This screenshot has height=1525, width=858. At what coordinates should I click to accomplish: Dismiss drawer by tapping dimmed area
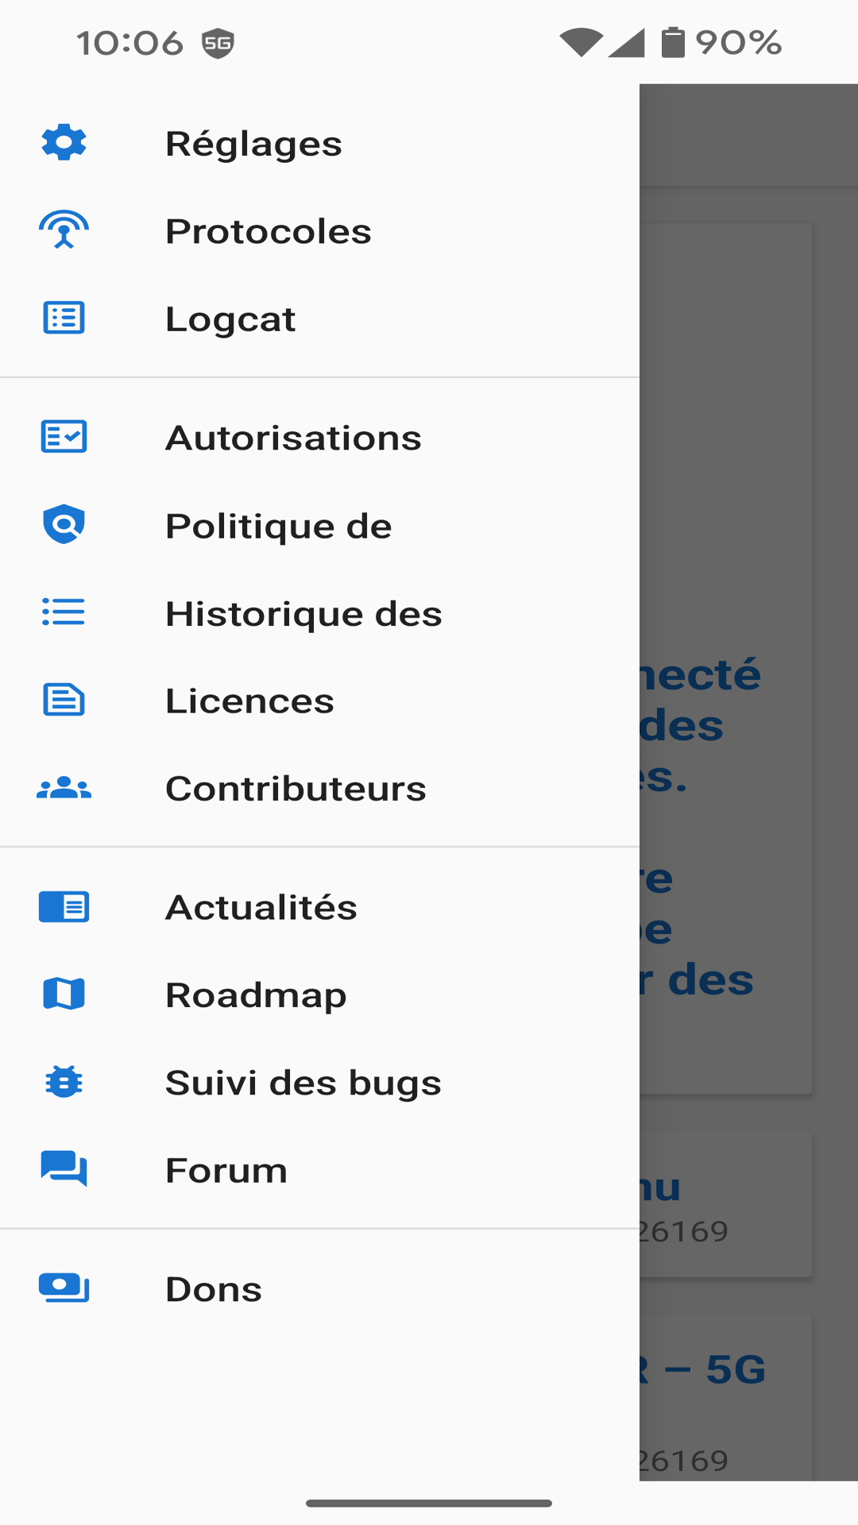pos(748,477)
